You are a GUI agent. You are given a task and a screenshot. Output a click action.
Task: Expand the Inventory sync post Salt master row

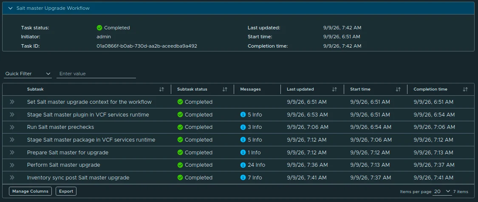coord(12,178)
